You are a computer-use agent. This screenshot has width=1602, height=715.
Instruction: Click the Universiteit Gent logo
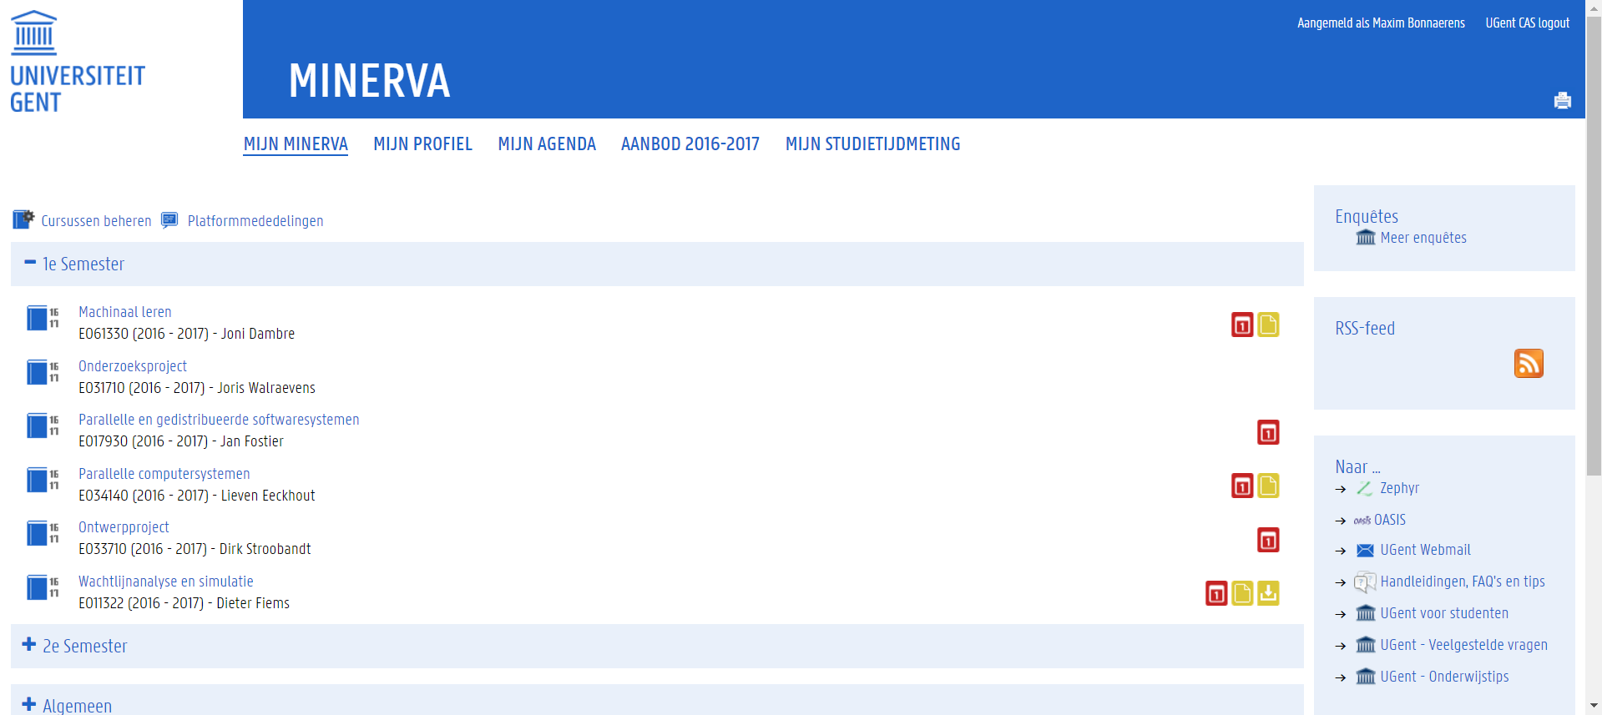click(77, 62)
